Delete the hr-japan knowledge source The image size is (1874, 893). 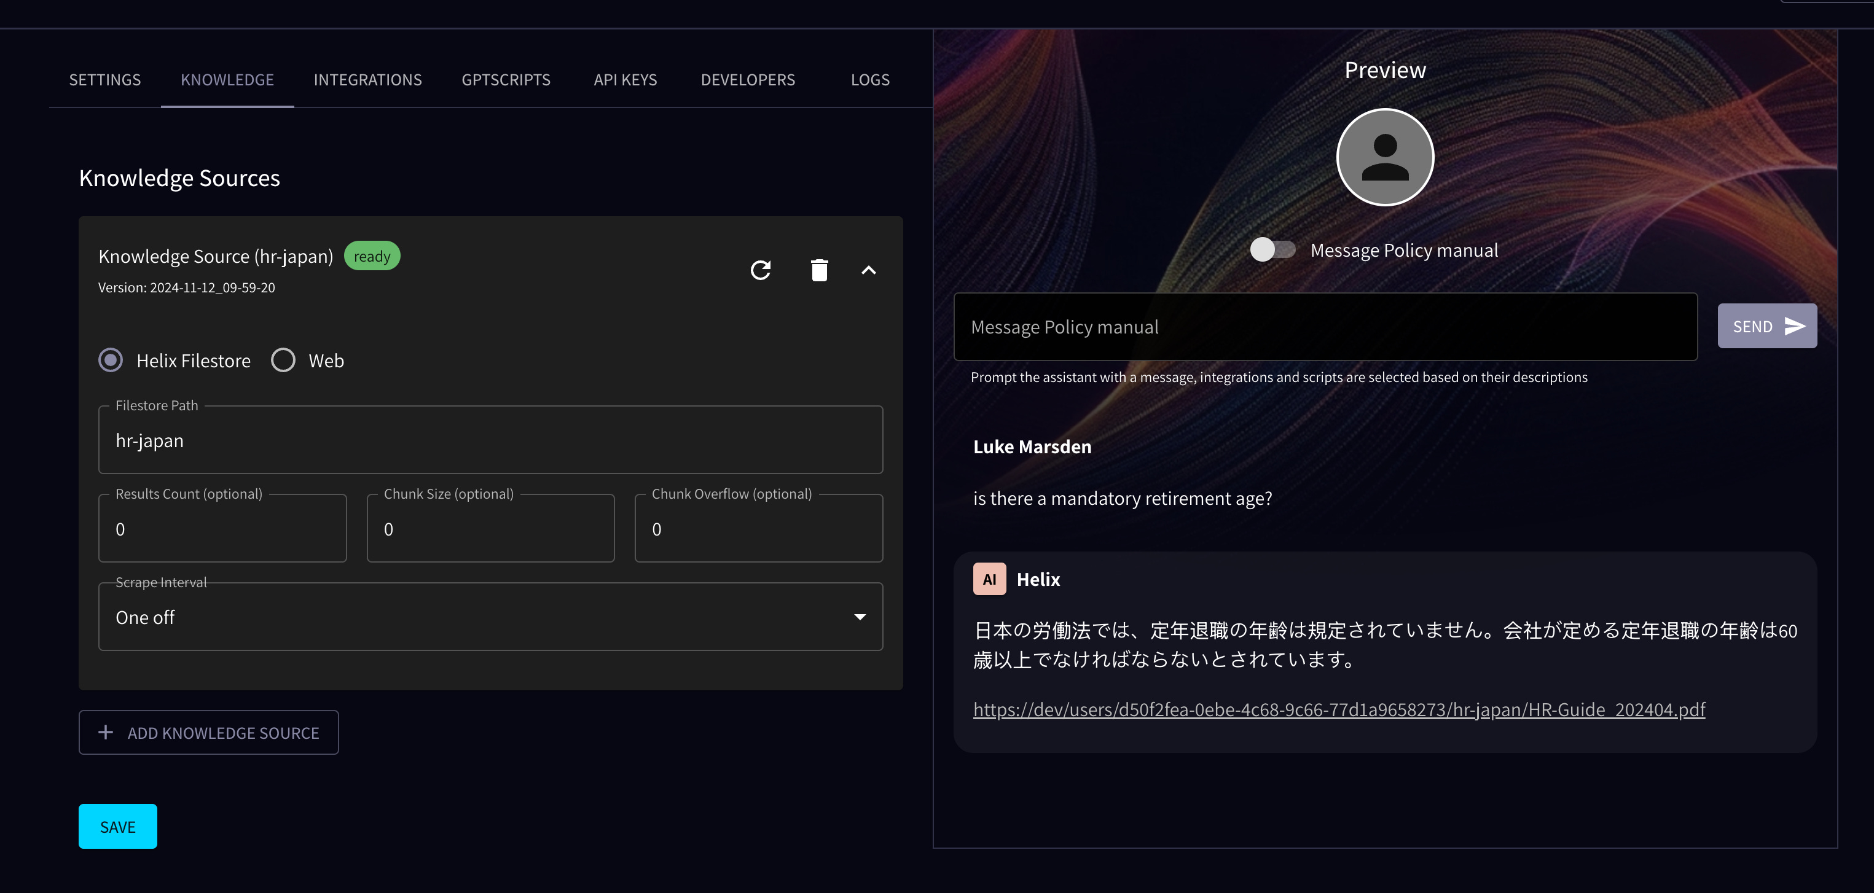(819, 270)
